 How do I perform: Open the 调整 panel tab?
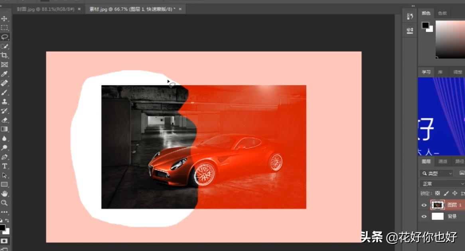point(457,72)
